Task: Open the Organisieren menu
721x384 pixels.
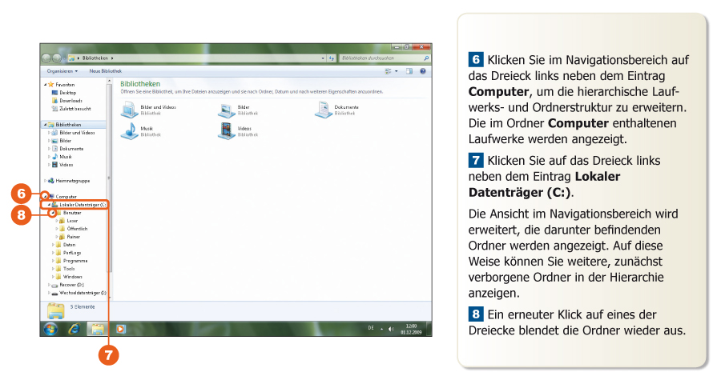Action: coord(61,71)
